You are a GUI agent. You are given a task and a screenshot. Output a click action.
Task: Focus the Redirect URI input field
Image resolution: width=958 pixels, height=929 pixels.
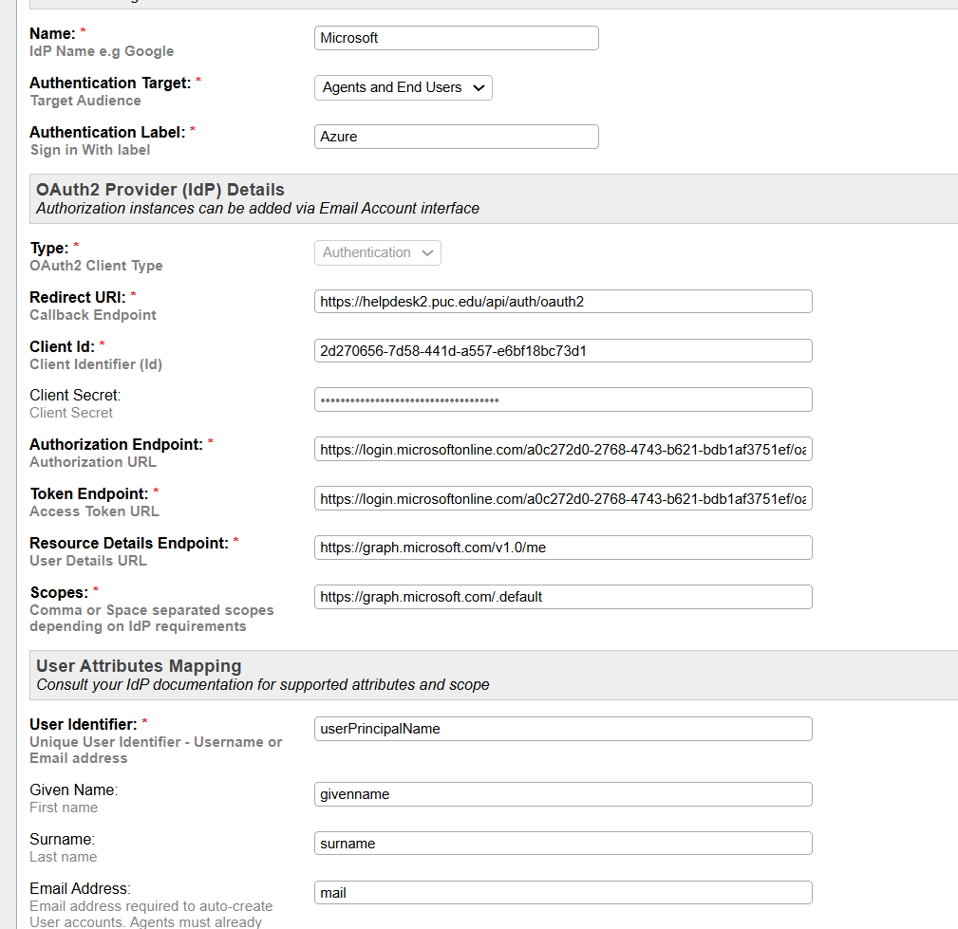[562, 302]
